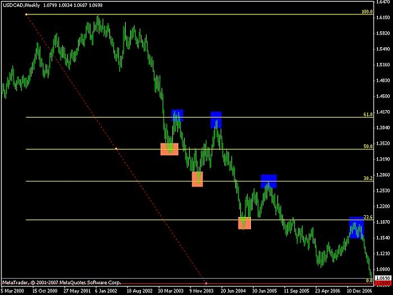393x295 pixels.
Task: Click the 1.1210 price axis label
Action: 383,253
